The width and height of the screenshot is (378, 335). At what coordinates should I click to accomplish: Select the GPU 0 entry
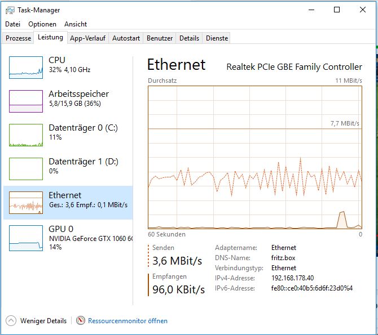pos(68,237)
